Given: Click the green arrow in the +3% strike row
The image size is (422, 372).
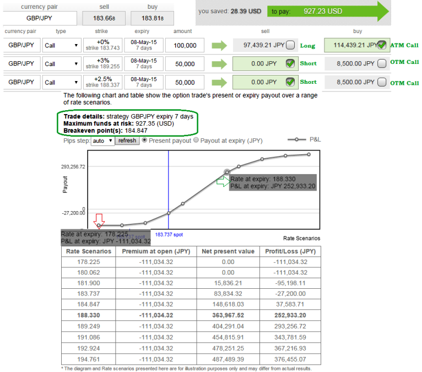Looking at the screenshot, I should click(219, 64).
